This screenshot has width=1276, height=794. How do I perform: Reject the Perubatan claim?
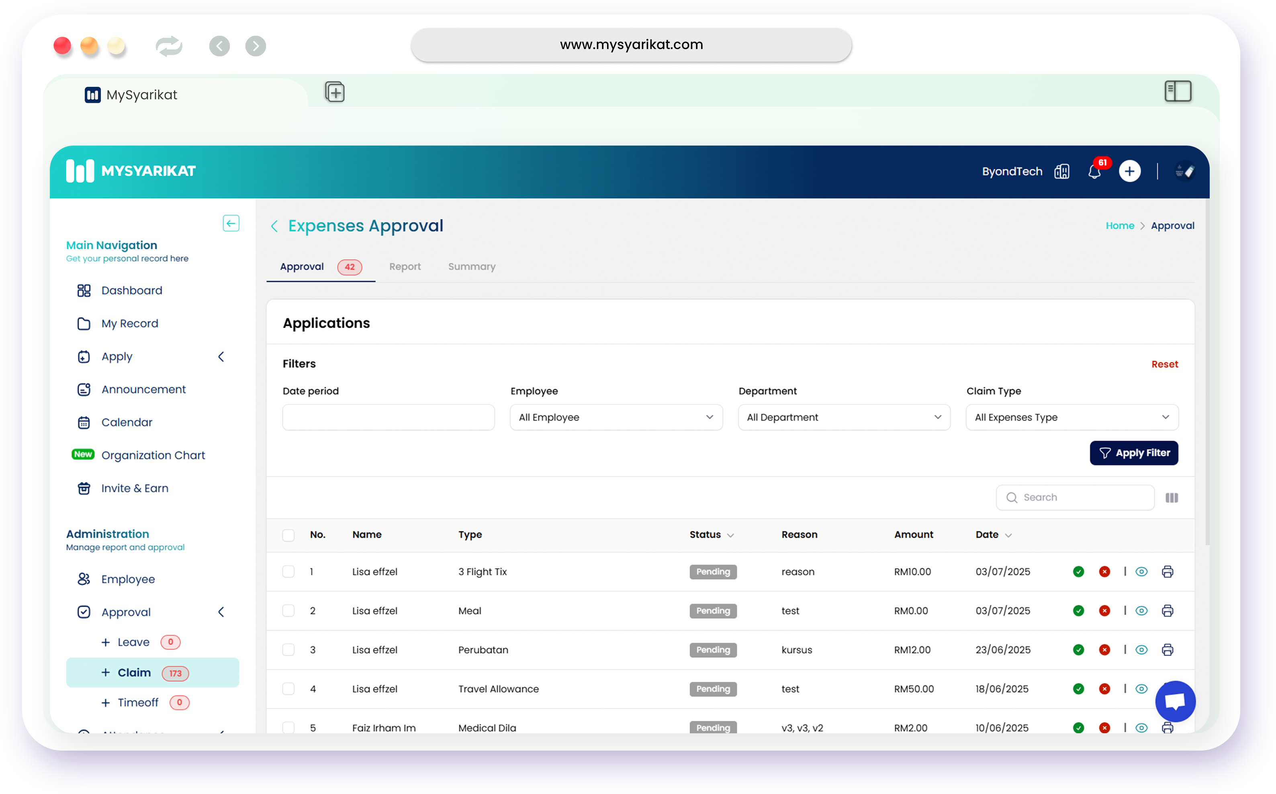1104,650
